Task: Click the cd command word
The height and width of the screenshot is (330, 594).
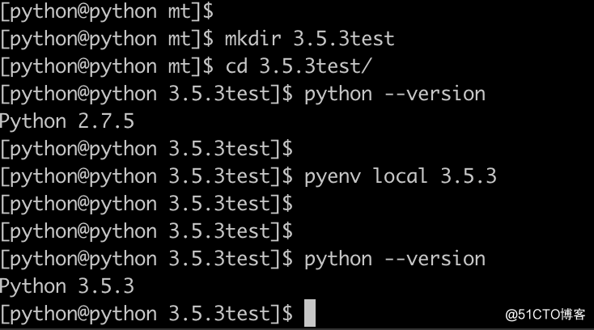Action: coord(237,66)
